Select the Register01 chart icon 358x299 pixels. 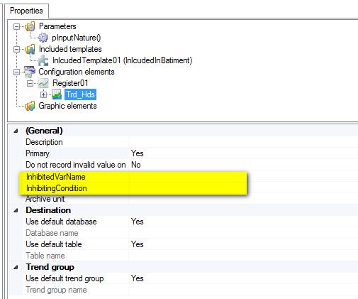point(43,83)
